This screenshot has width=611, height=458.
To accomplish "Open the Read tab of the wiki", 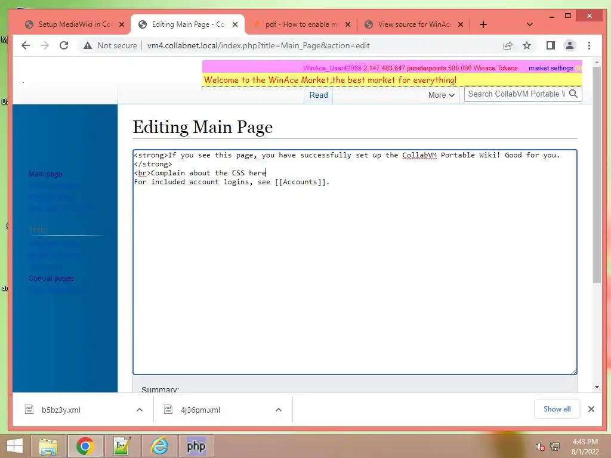I will [x=319, y=95].
